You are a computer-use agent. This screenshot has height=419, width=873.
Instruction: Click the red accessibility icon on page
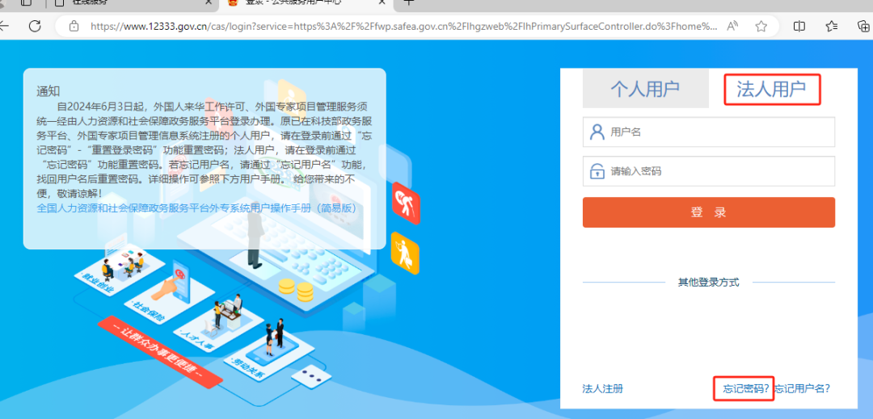pyautogui.click(x=404, y=201)
